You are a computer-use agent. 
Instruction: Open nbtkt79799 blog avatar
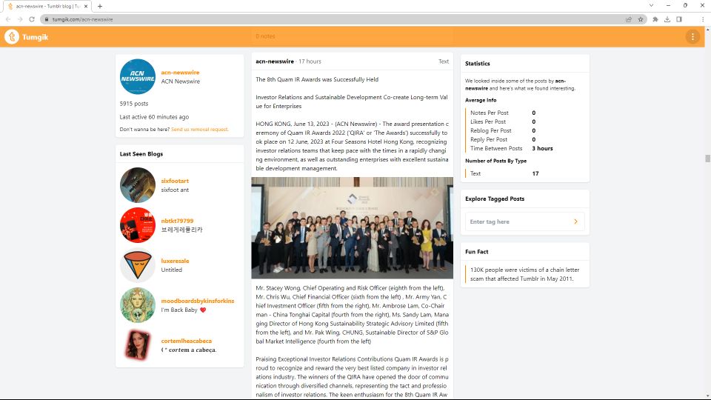tap(138, 225)
